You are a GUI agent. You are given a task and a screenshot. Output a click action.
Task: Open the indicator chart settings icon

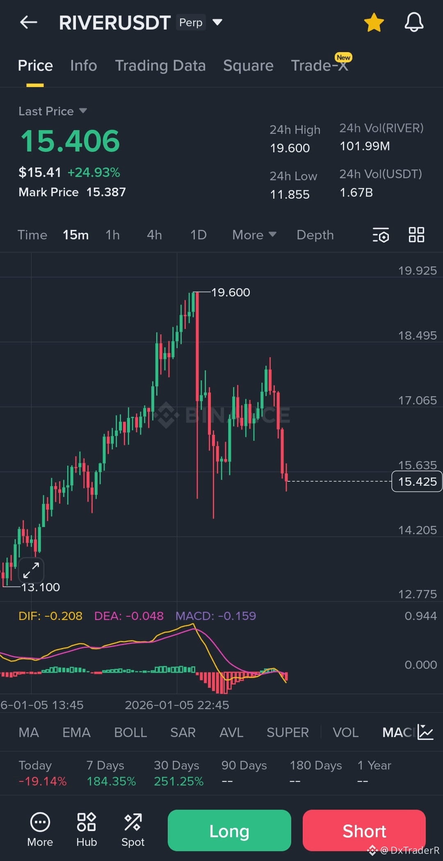click(425, 732)
